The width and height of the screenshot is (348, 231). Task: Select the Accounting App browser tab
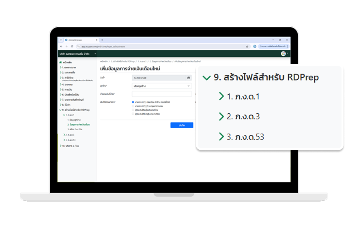click(x=81, y=40)
